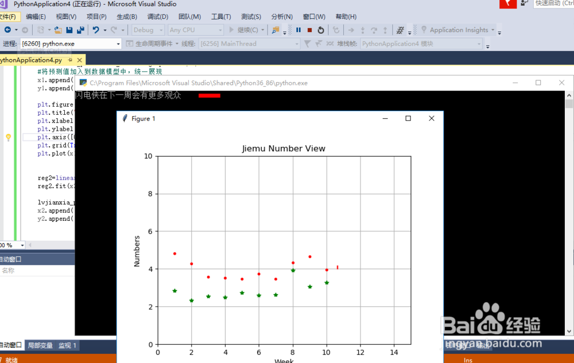Click the Step Into icon
Viewport: 574px width, 363px height.
362,30
